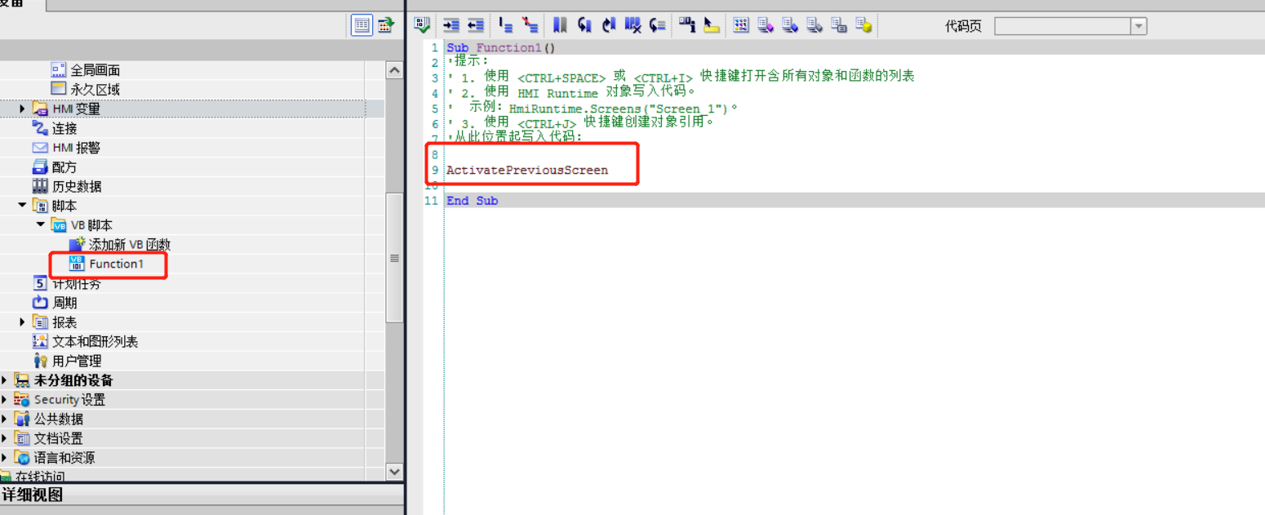This screenshot has width=1265, height=515.
Task: Click the increase indent icon
Action: click(451, 25)
